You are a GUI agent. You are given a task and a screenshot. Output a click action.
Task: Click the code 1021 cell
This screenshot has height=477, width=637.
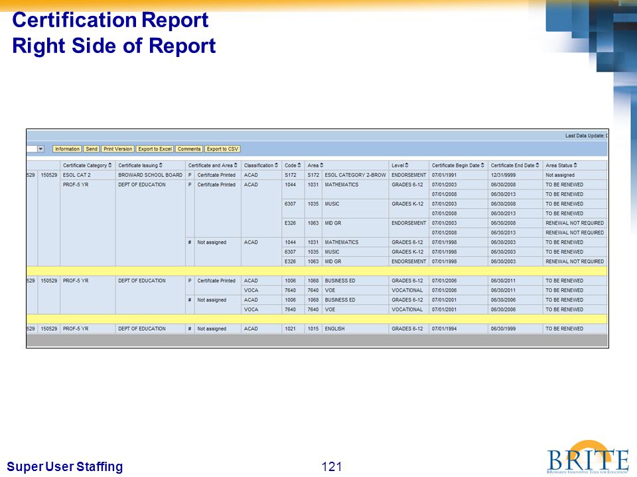[x=293, y=329]
